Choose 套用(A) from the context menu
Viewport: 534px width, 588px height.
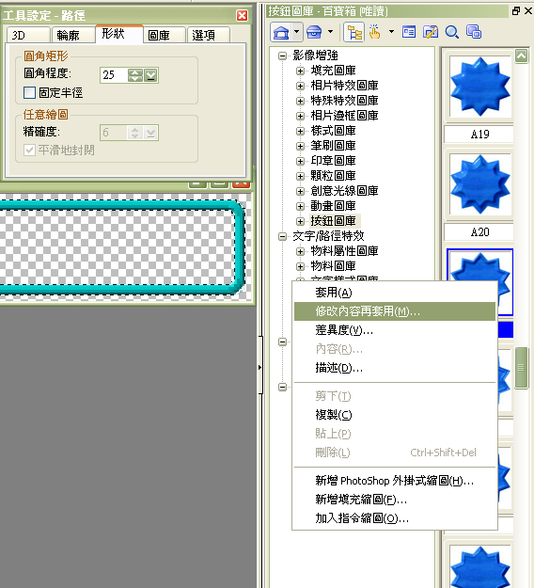395,293
